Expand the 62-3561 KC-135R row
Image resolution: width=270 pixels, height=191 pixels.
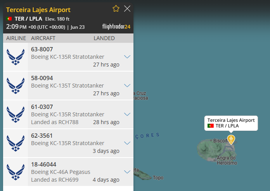[127, 143]
